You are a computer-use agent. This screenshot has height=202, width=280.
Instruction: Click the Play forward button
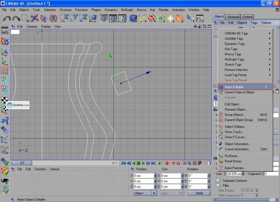143,163
